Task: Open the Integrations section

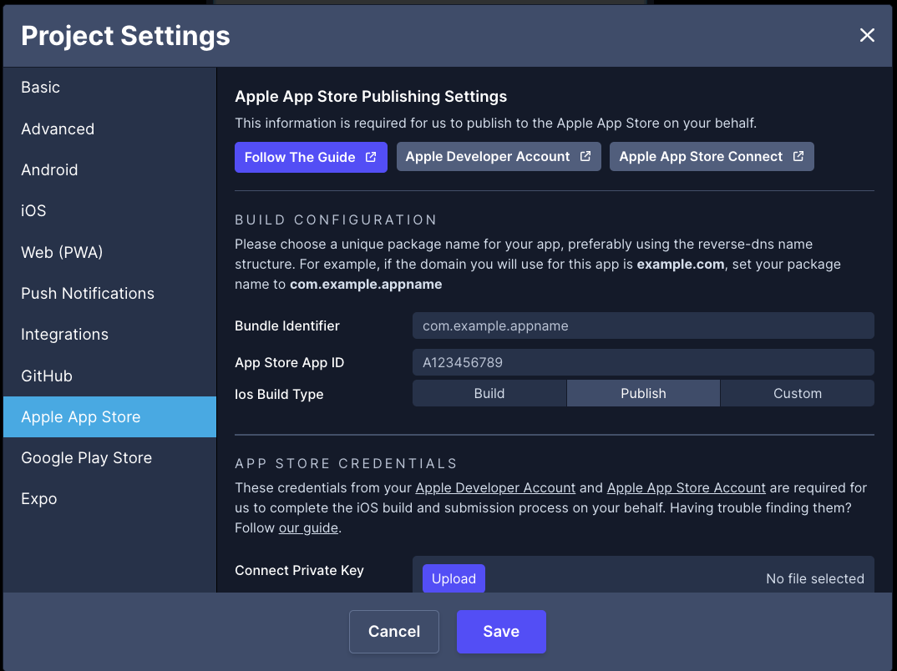Action: coord(110,335)
